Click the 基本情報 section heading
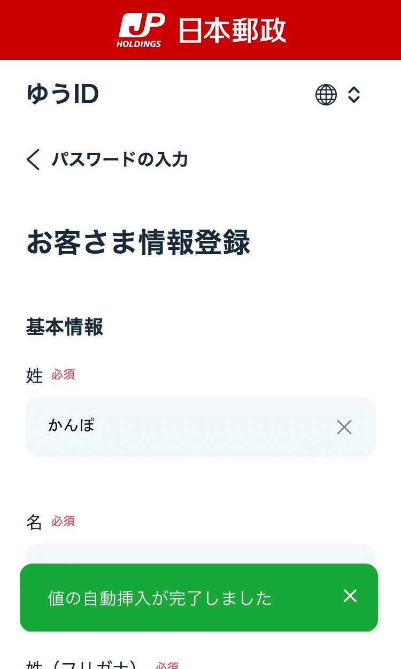Screen dimensions: 401x669 click(64, 327)
